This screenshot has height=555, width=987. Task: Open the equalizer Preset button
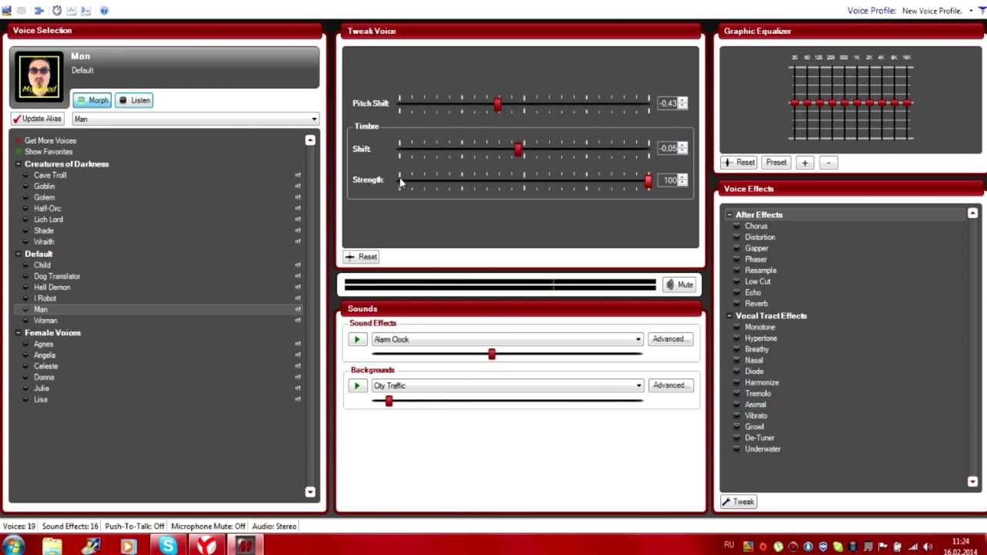[776, 163]
